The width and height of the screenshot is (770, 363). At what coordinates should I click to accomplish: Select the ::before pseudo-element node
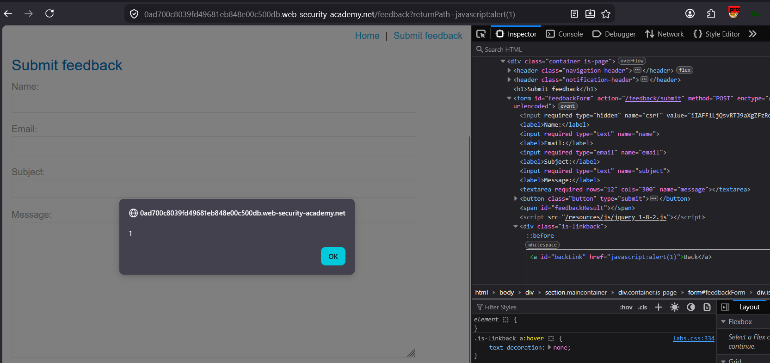(540, 235)
